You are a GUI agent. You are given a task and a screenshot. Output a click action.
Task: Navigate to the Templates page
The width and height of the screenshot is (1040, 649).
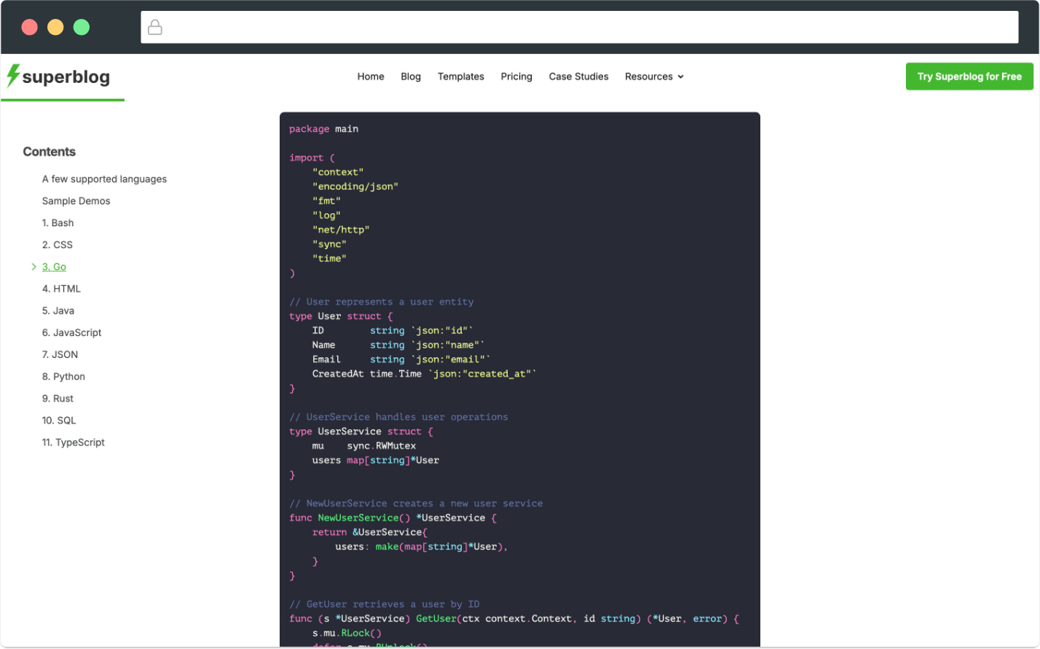click(x=460, y=76)
